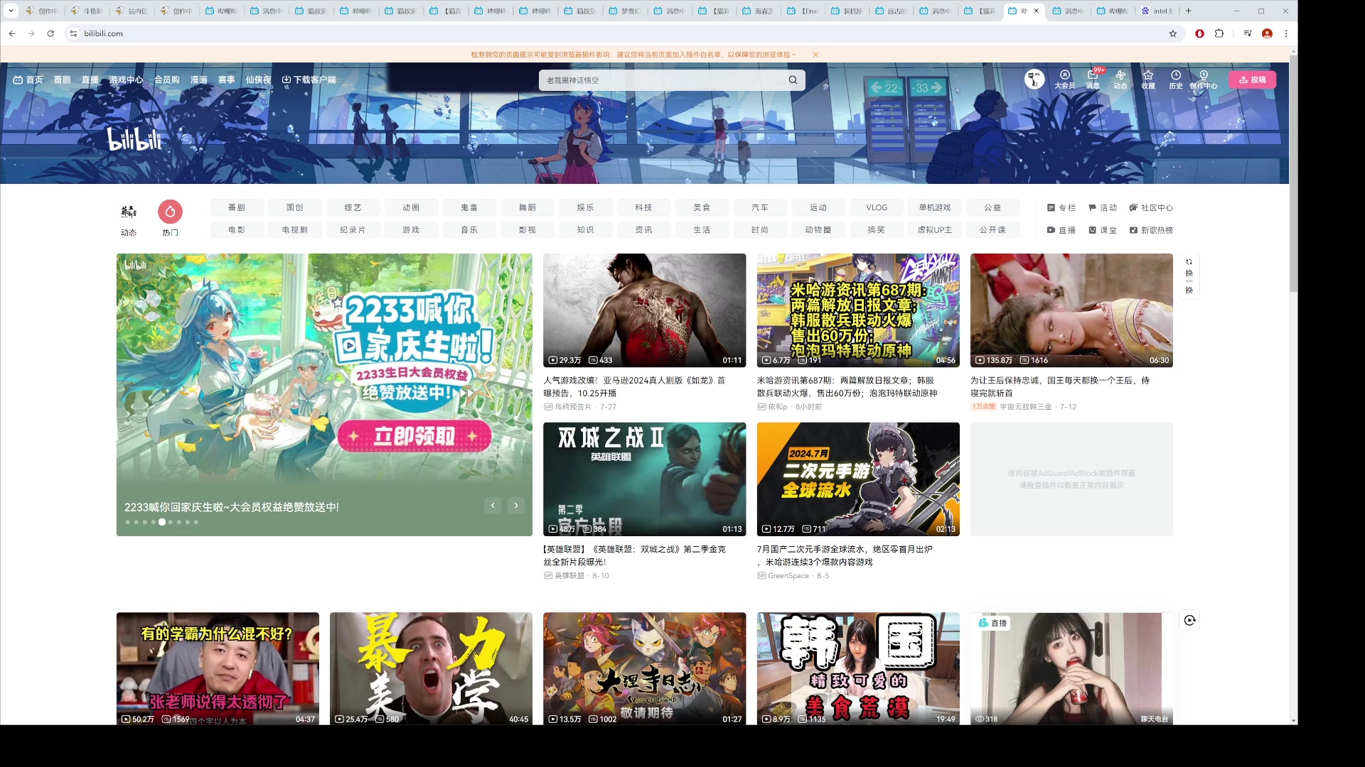
Task: Open 活动 events flag link
Action: tap(1103, 207)
